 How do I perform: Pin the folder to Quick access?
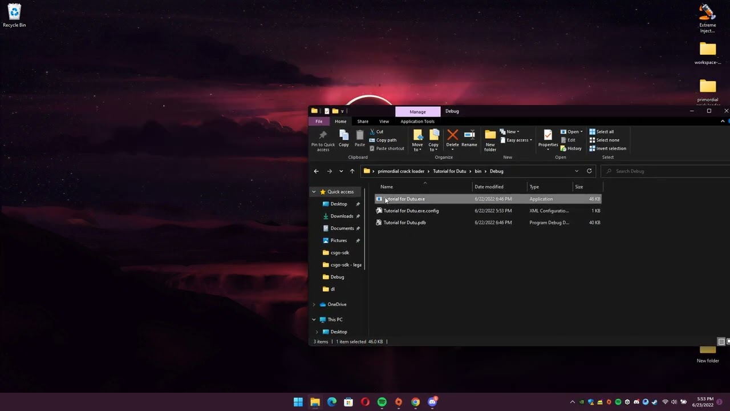click(323, 140)
